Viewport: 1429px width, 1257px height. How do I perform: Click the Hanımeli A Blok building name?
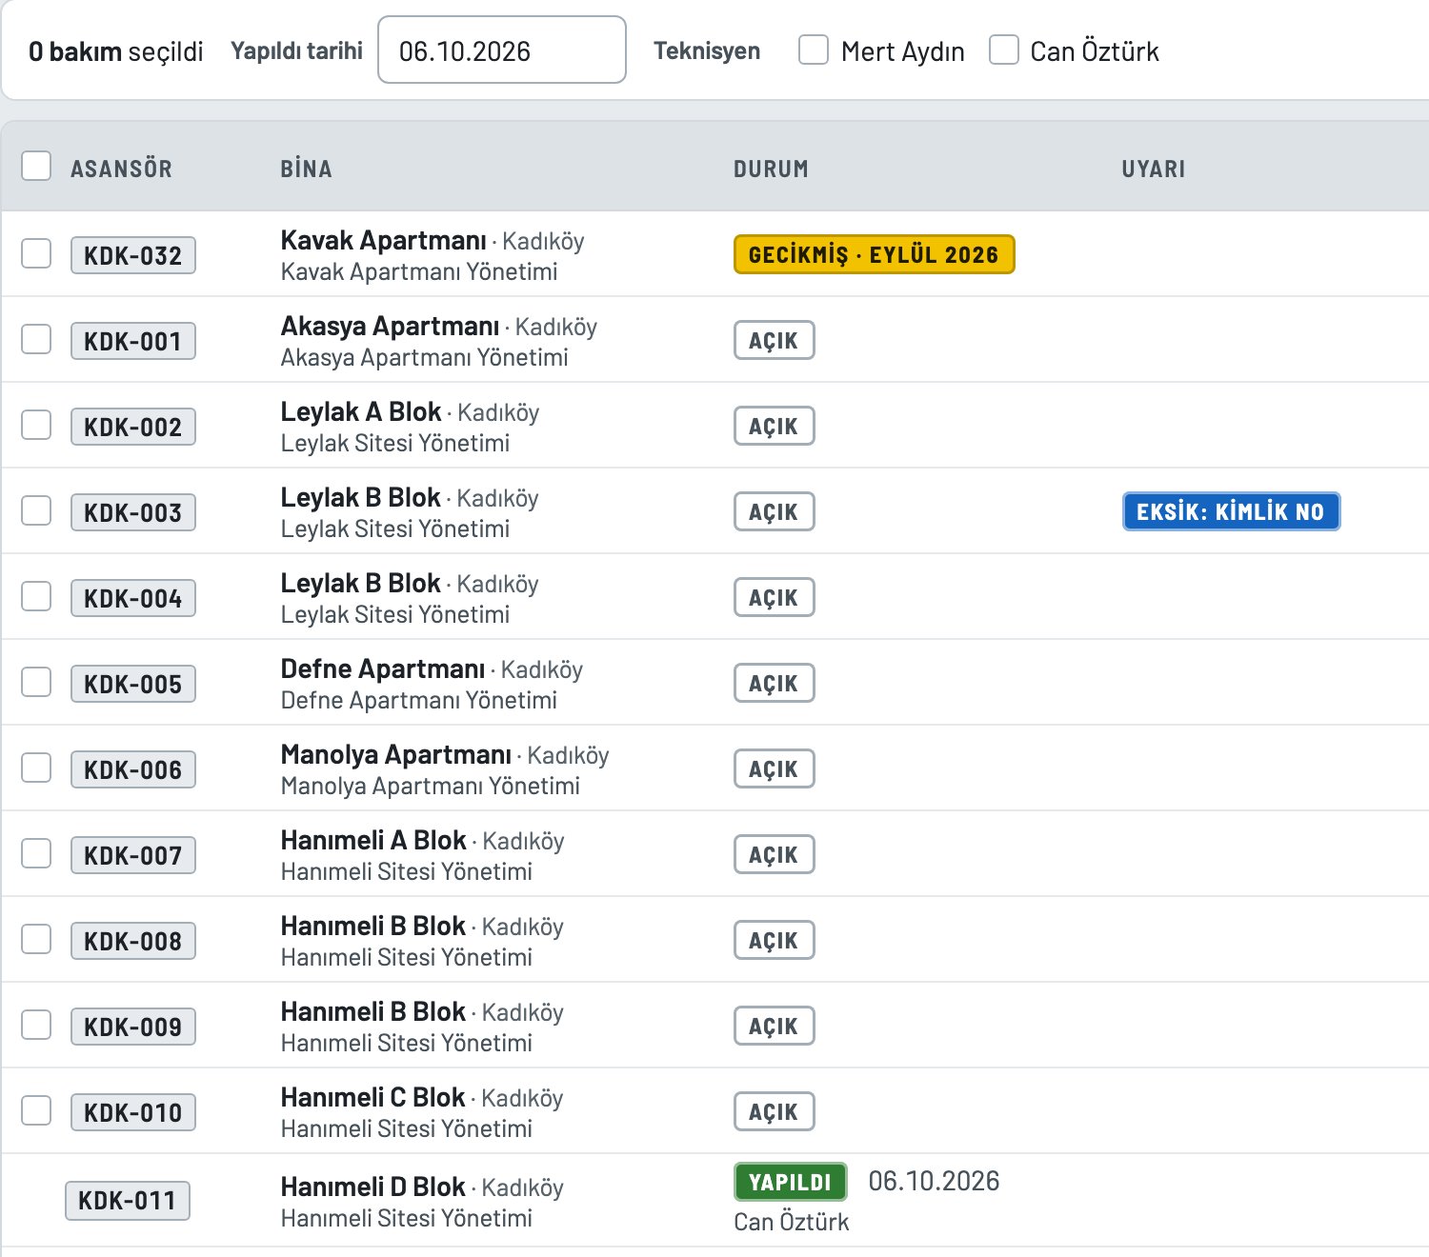coord(373,840)
